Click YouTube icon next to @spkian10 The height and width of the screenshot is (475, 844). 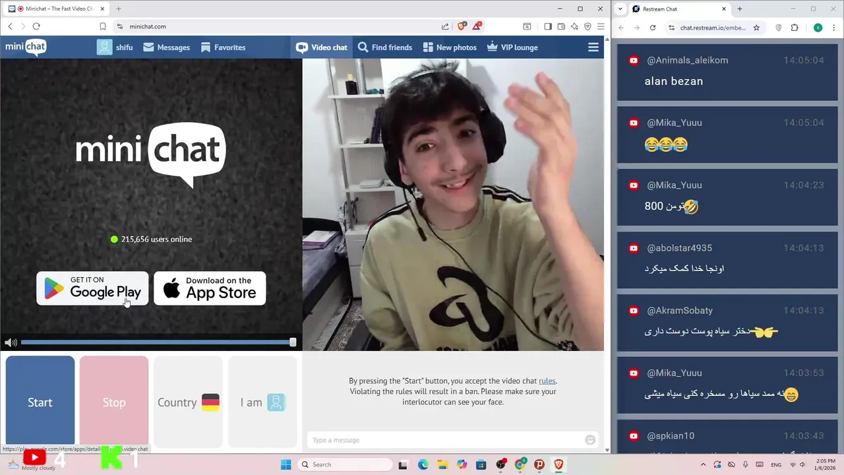[634, 436]
